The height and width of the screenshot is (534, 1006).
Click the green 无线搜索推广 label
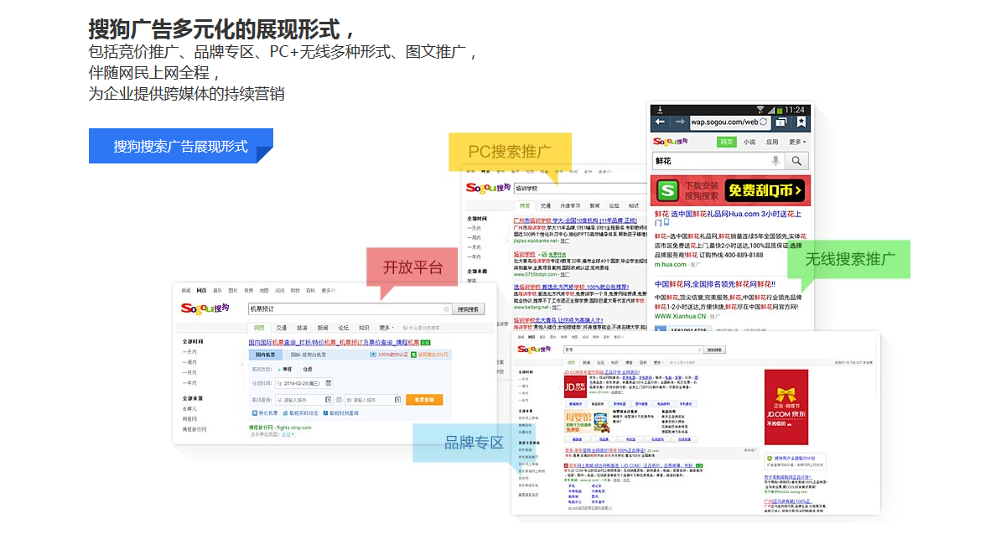point(851,259)
